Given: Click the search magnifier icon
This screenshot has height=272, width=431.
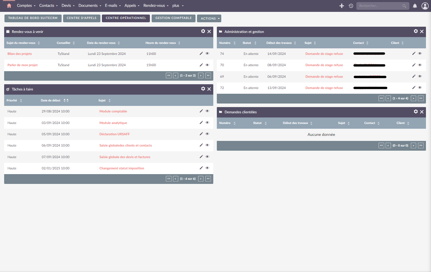Looking at the screenshot, I should [404, 6].
